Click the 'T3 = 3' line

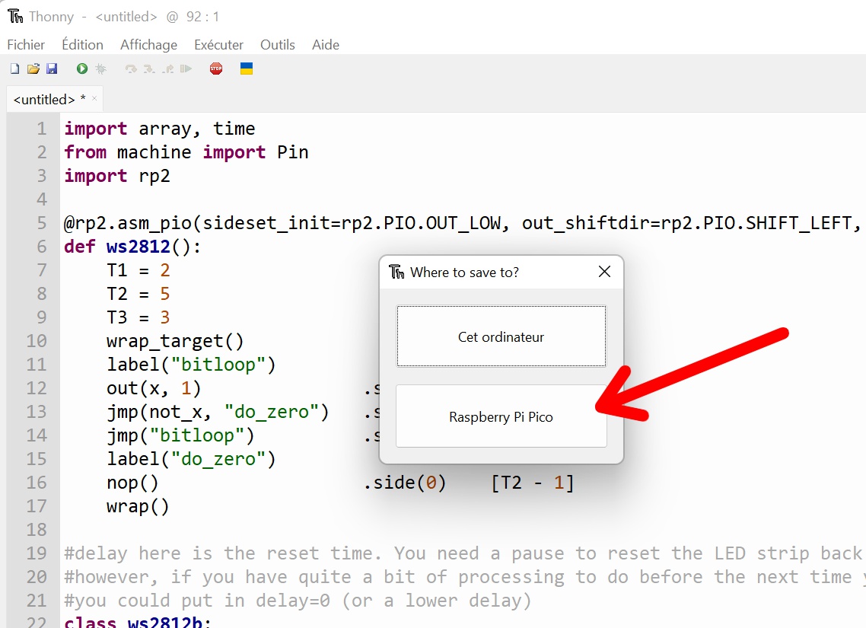pyautogui.click(x=138, y=317)
